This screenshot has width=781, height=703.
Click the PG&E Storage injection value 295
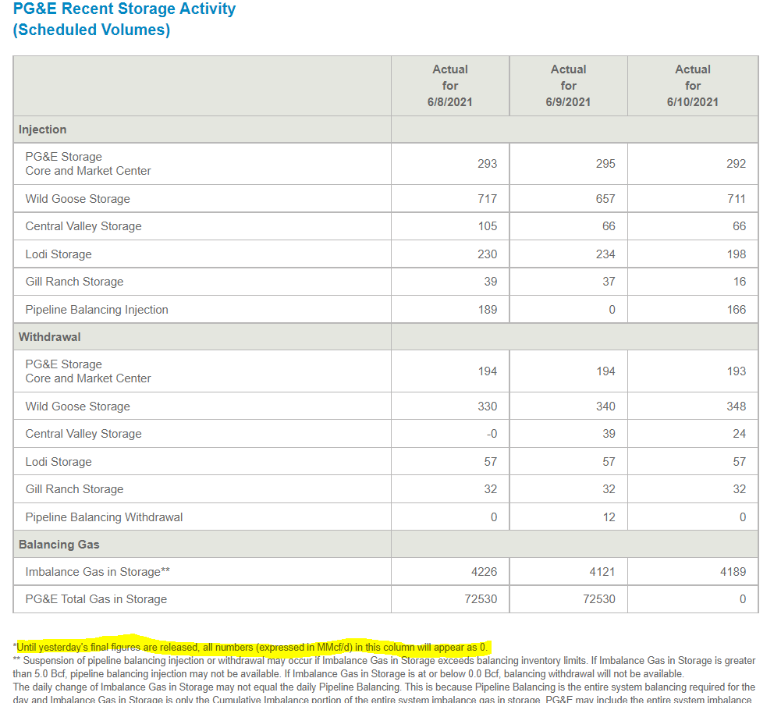click(x=605, y=164)
